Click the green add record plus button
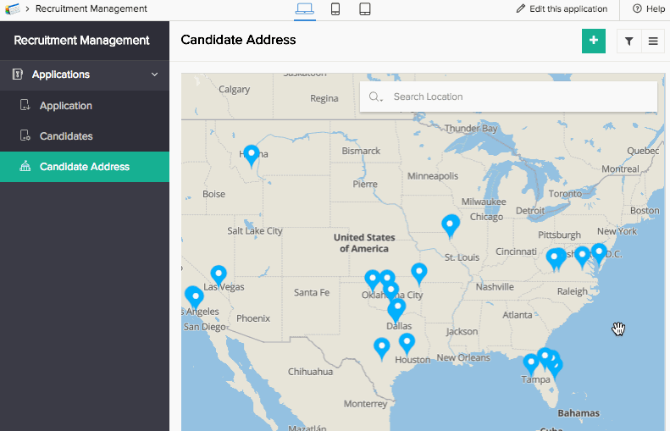 [x=594, y=41]
